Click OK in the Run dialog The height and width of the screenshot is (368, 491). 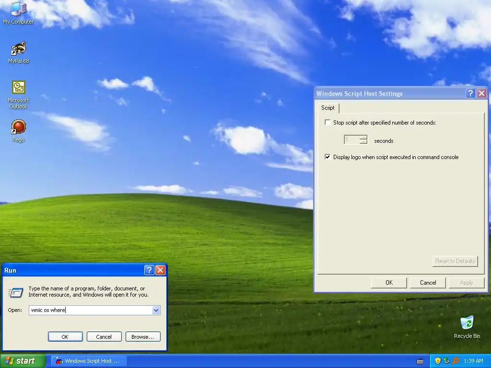pos(65,337)
